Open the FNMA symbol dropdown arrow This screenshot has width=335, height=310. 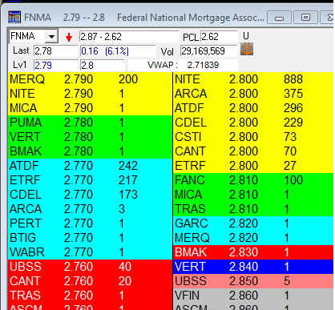pyautogui.click(x=51, y=36)
